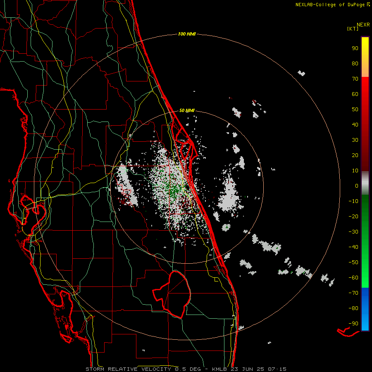
Task: Click the 0 scale value
Action: pyautogui.click(x=357, y=186)
